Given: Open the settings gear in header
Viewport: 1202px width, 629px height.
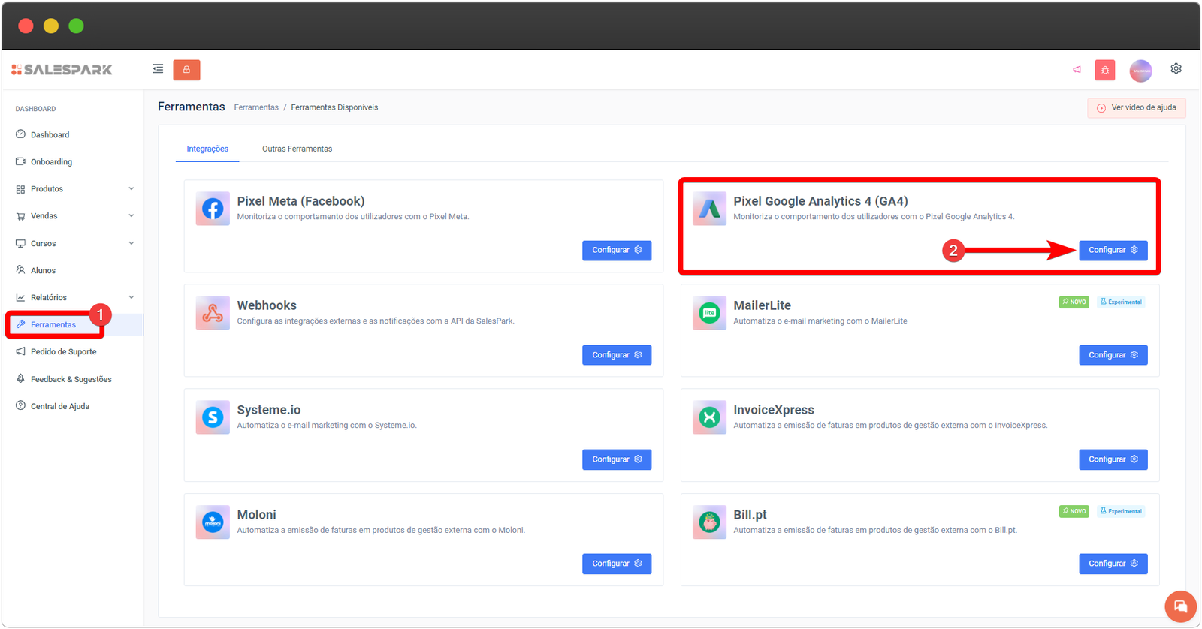Looking at the screenshot, I should [1176, 69].
